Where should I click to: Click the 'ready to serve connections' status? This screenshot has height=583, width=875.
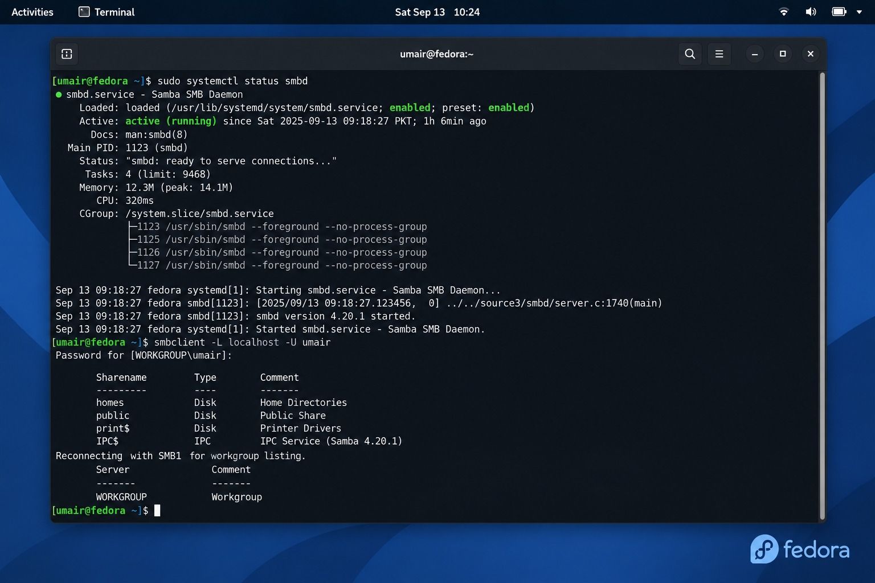(231, 161)
